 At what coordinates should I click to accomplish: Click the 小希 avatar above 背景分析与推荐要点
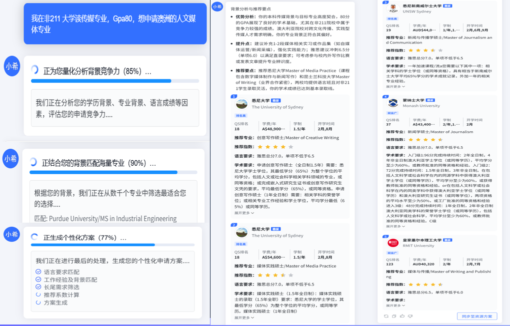coord(217,6)
